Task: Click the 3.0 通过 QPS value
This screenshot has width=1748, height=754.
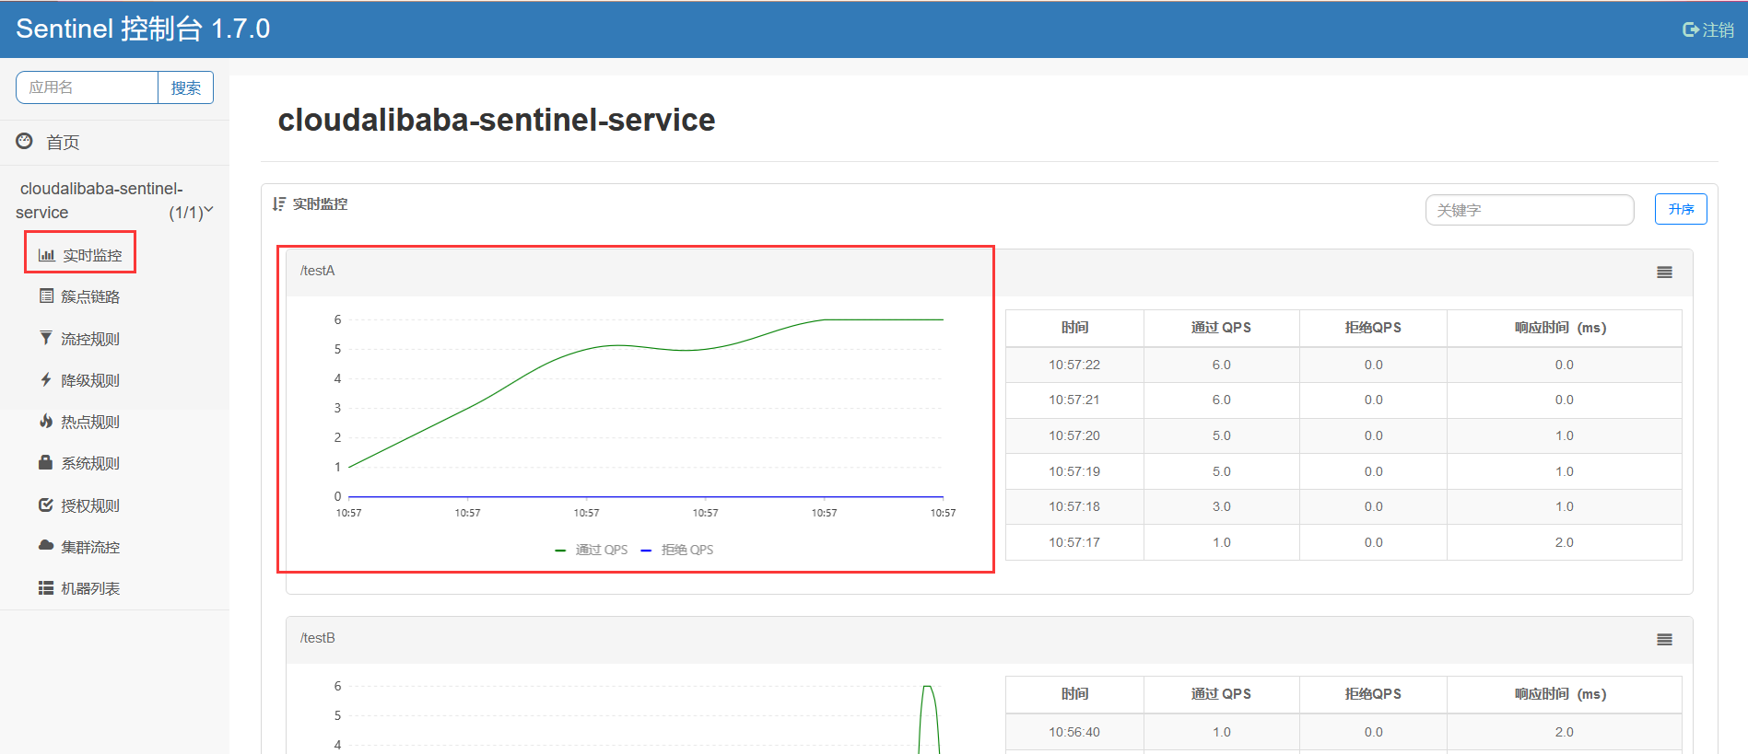Action: point(1221,506)
